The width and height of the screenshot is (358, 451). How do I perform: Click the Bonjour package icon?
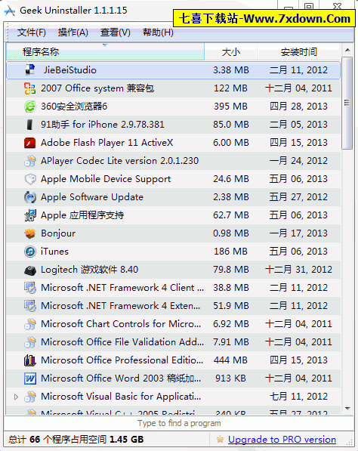[x=30, y=233]
